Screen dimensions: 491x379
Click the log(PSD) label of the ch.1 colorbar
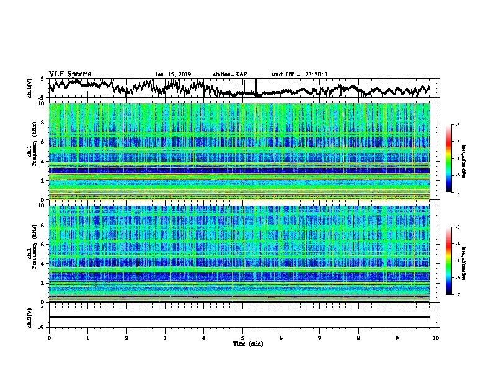coord(464,161)
